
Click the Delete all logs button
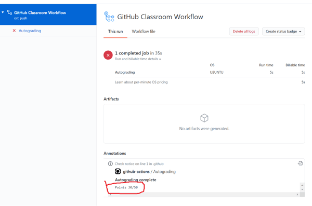pyautogui.click(x=244, y=31)
